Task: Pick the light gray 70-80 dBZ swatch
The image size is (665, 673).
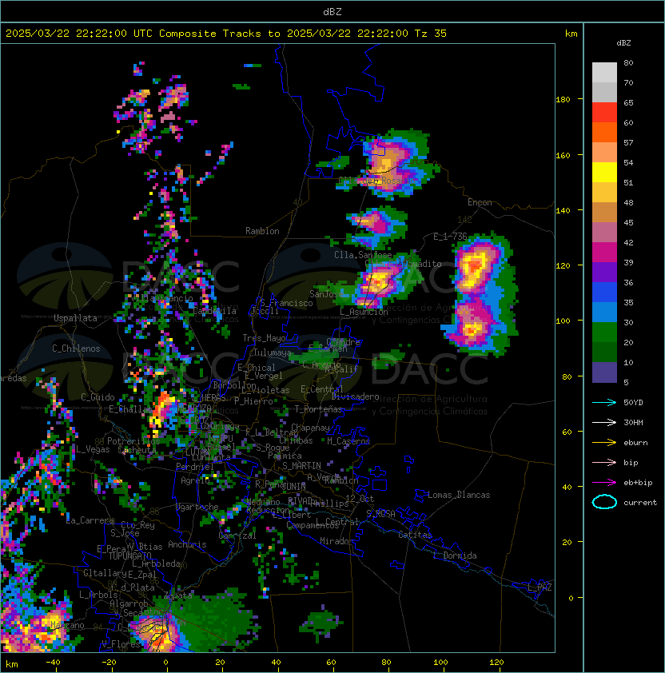Action: tap(604, 73)
